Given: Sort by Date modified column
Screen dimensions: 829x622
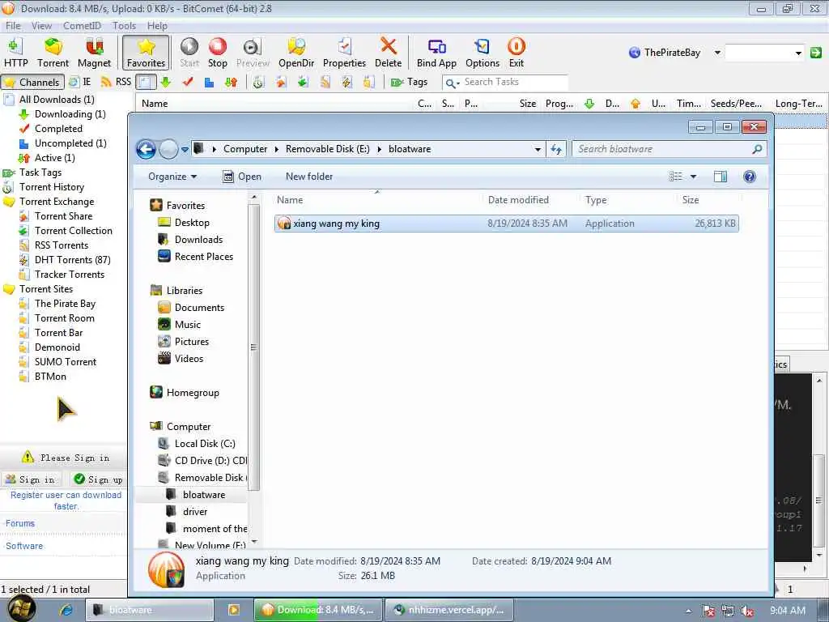Looking at the screenshot, I should tap(518, 200).
